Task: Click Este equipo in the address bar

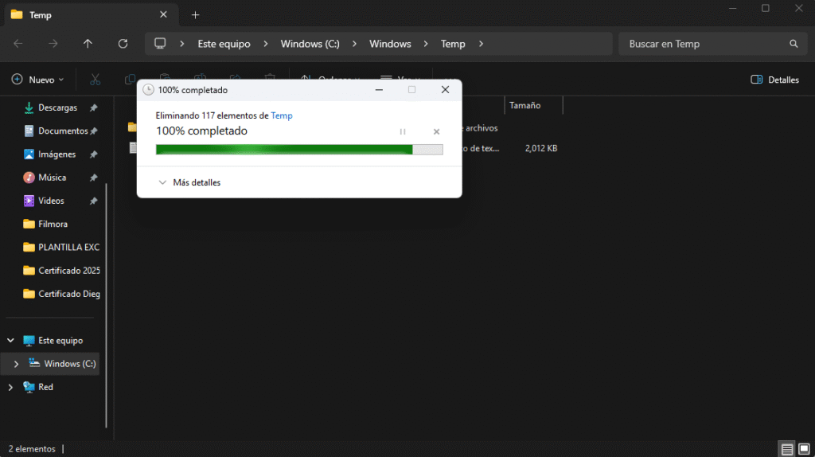Action: 224,44
